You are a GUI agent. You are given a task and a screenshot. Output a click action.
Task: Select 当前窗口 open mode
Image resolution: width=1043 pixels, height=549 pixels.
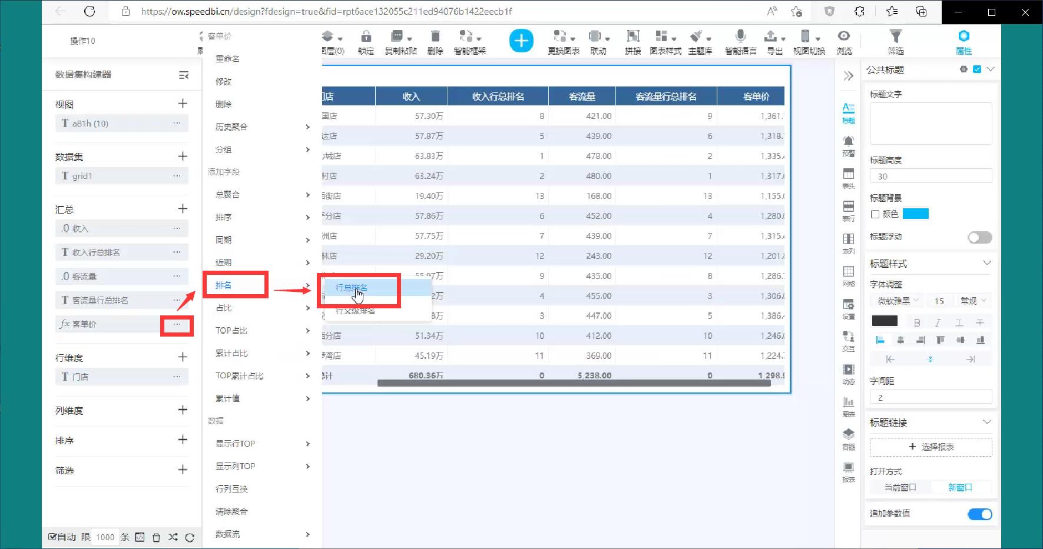click(900, 487)
